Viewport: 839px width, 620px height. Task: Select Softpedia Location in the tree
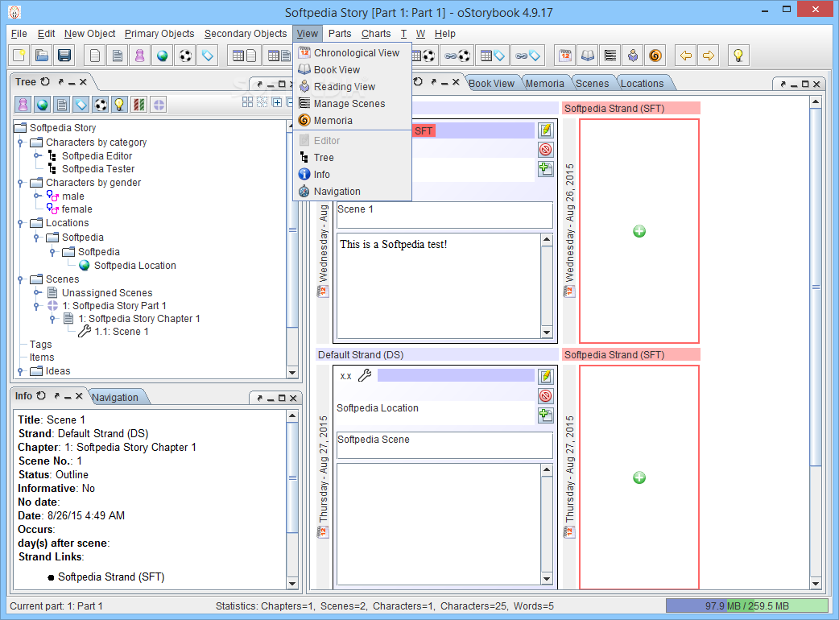click(x=134, y=266)
